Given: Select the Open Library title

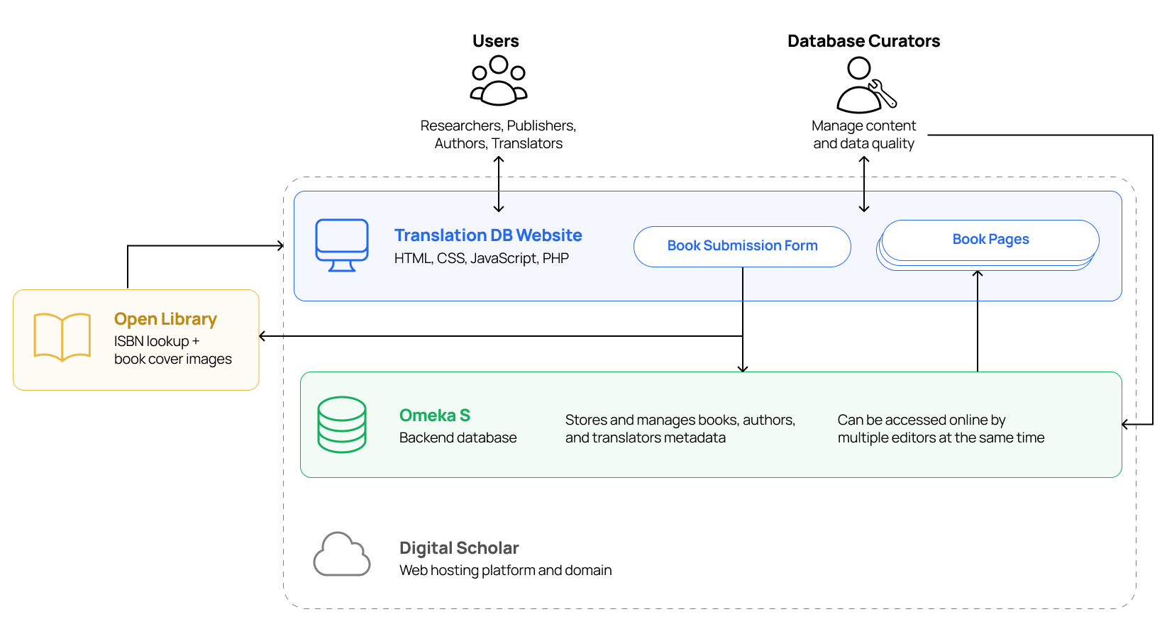Looking at the screenshot, I should click(165, 319).
